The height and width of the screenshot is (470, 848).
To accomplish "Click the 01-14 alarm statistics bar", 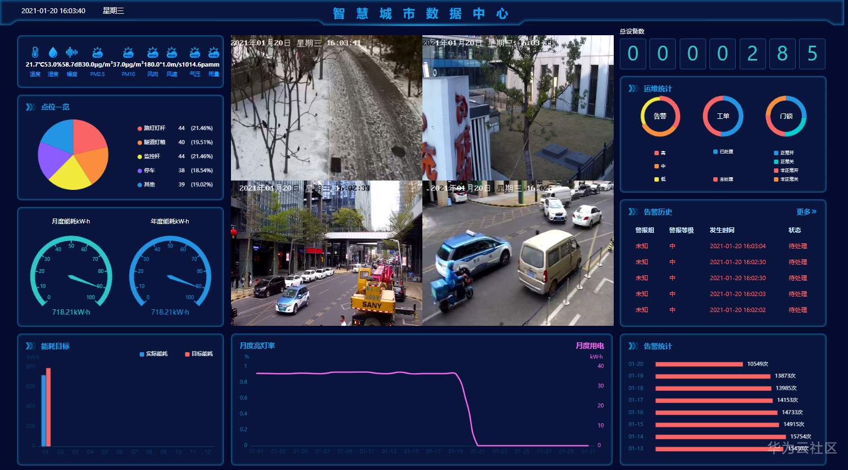I will (720, 437).
